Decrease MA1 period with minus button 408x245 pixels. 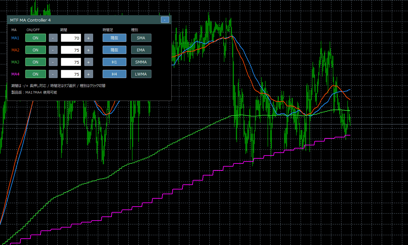(x=53, y=38)
